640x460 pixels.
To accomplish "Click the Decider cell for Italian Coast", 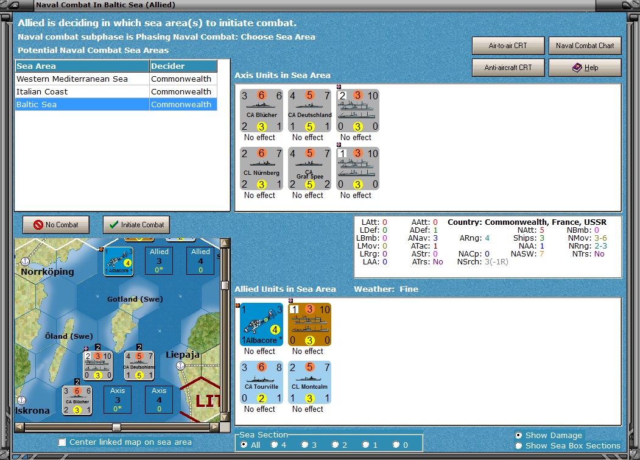I will (x=183, y=91).
